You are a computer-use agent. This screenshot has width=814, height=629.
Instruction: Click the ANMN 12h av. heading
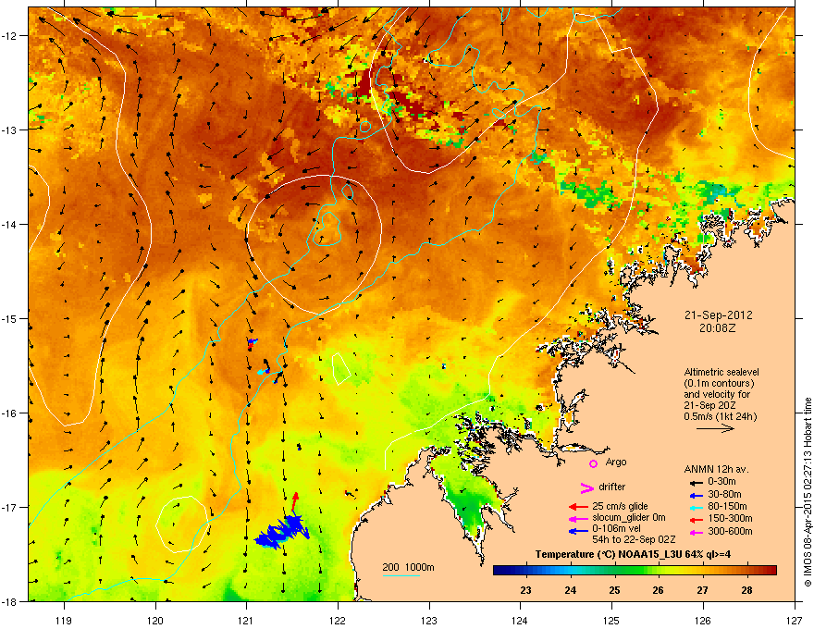(x=716, y=469)
